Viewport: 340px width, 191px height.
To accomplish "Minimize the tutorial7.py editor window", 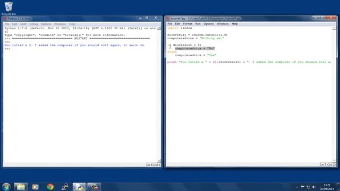I will point(316,18).
